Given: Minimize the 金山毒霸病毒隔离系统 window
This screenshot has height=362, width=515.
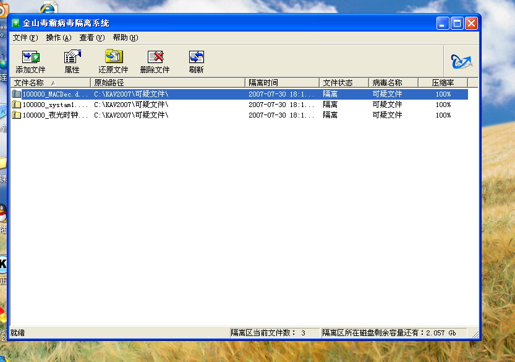Looking at the screenshot, I should click(443, 24).
